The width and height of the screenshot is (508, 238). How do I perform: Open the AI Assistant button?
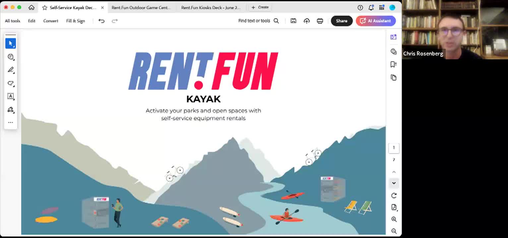pyautogui.click(x=376, y=21)
